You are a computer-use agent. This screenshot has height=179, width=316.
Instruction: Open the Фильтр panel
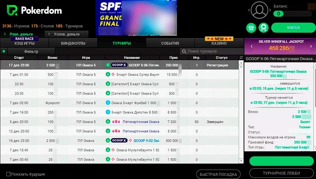(31, 52)
